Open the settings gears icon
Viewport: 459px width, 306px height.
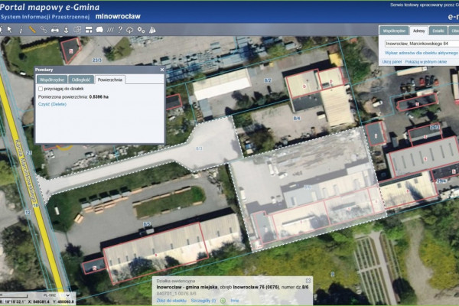coord(141,30)
